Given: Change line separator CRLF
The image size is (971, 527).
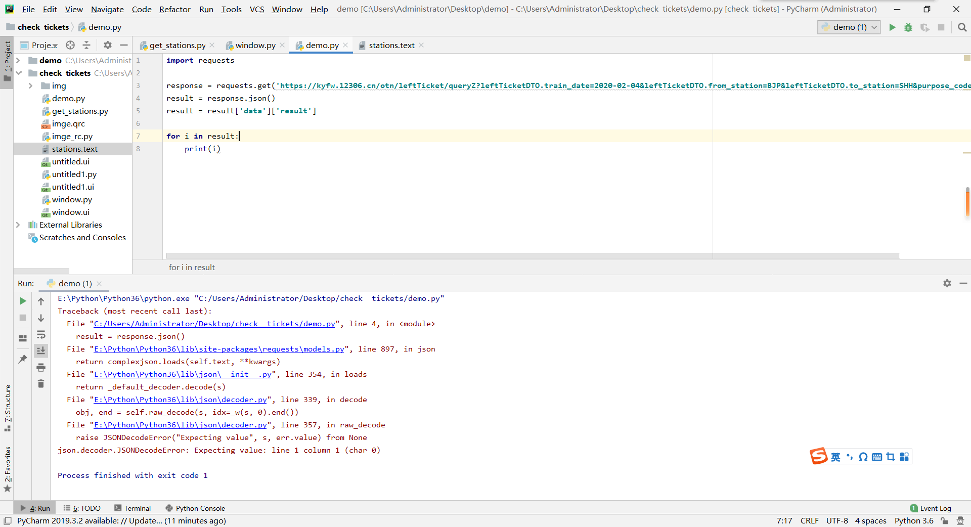Looking at the screenshot, I should tap(809, 520).
